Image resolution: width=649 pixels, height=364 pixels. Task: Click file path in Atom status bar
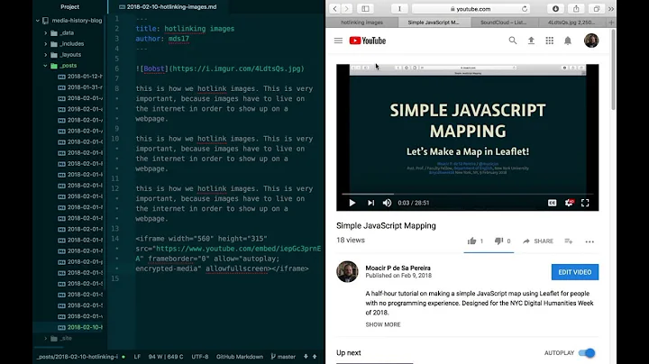[78, 357]
